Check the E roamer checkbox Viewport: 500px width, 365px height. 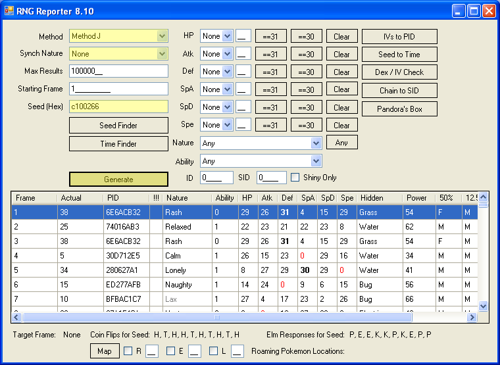(x=171, y=351)
